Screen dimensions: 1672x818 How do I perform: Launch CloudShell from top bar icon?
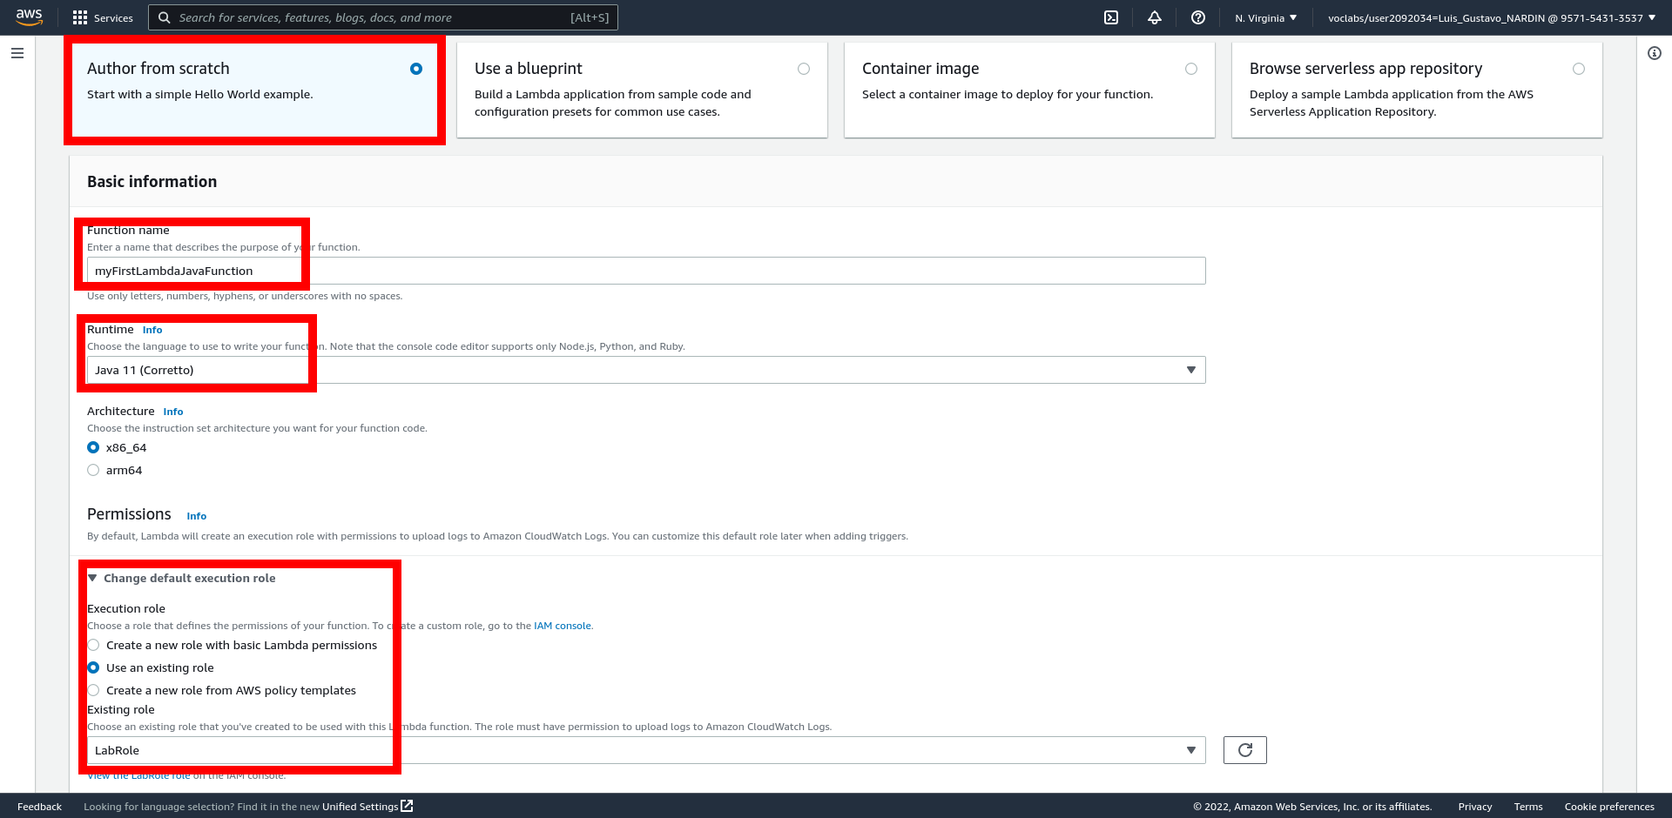1111,17
